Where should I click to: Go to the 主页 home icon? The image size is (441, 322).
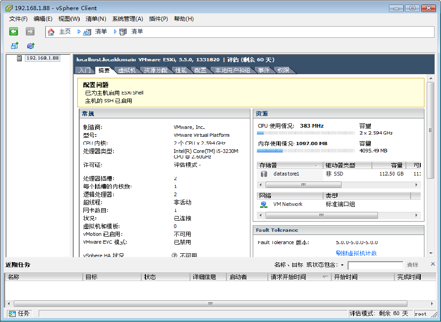pos(51,32)
